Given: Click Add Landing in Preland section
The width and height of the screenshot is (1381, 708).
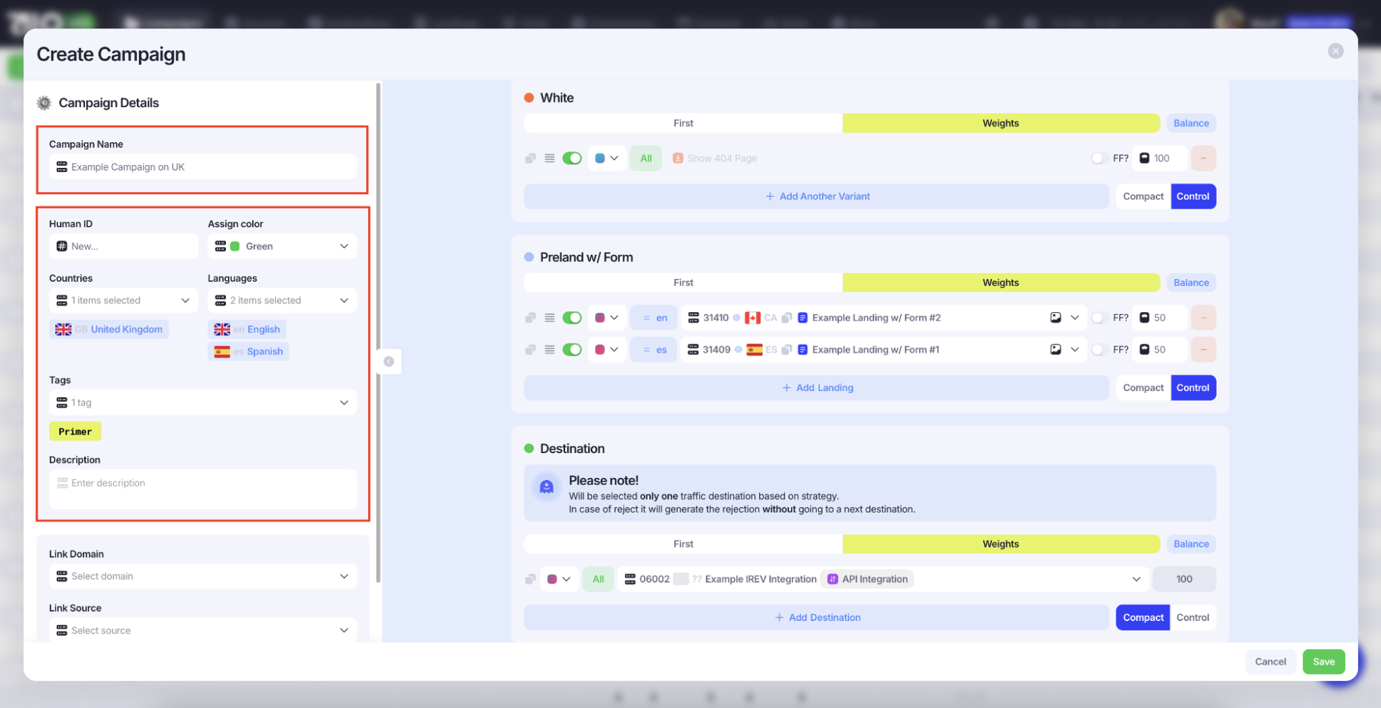Looking at the screenshot, I should point(817,388).
